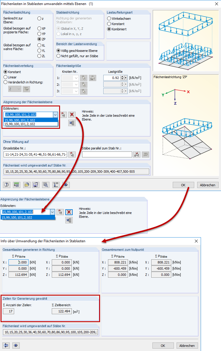
Task: Select load direction z perpendicular to plane
Action: [39, 18]
